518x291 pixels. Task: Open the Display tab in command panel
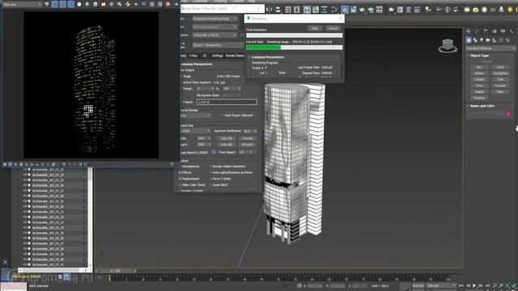click(x=503, y=32)
